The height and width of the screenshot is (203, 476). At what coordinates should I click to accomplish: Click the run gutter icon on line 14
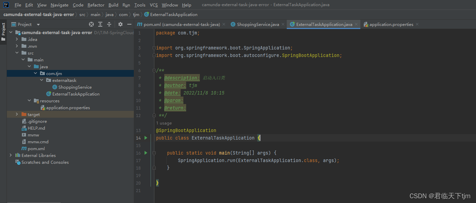pos(145,138)
